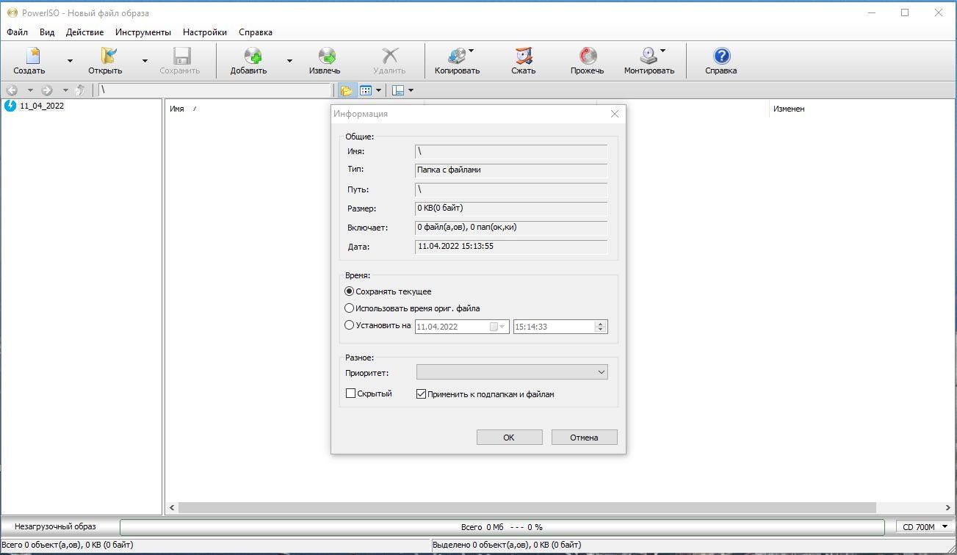
Task: Click the time stepper arrows at 15:14:33
Action: click(x=601, y=327)
